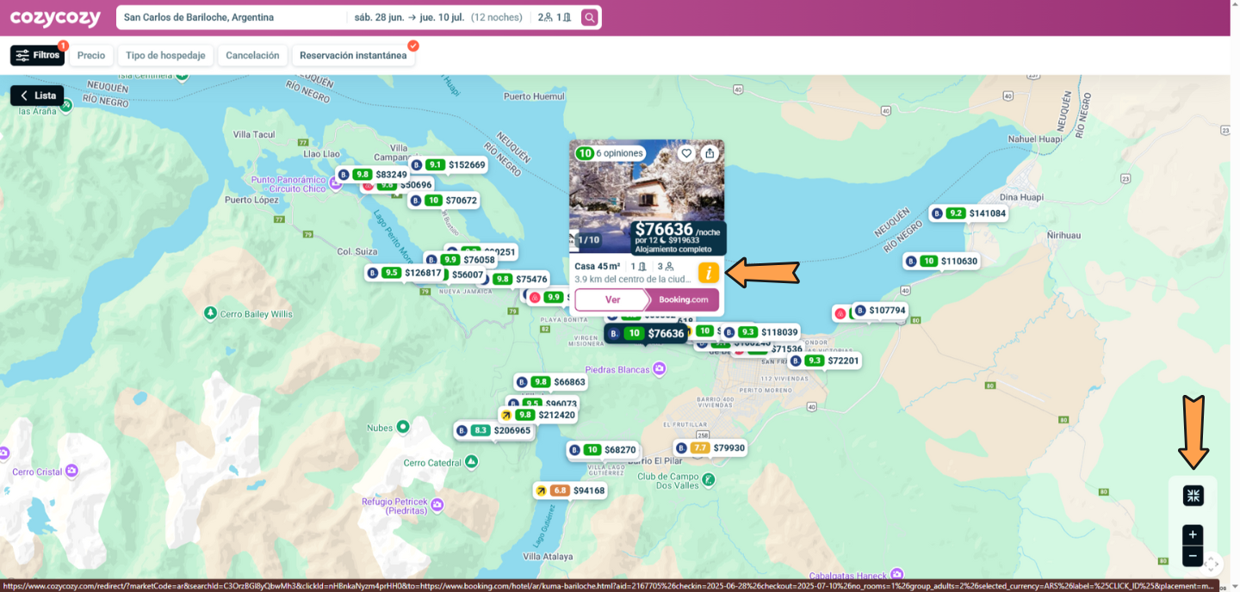
Task: Zoom out on the map
Action: [x=1193, y=557]
